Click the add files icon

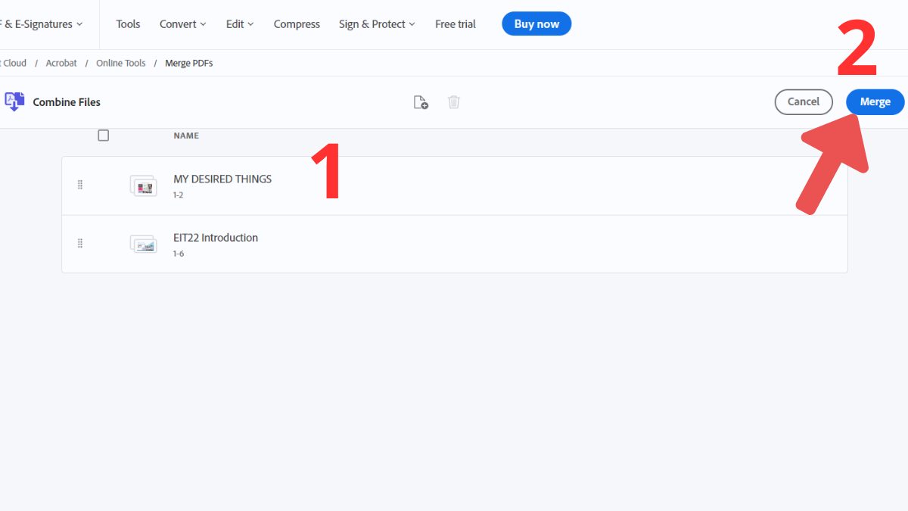coord(421,101)
